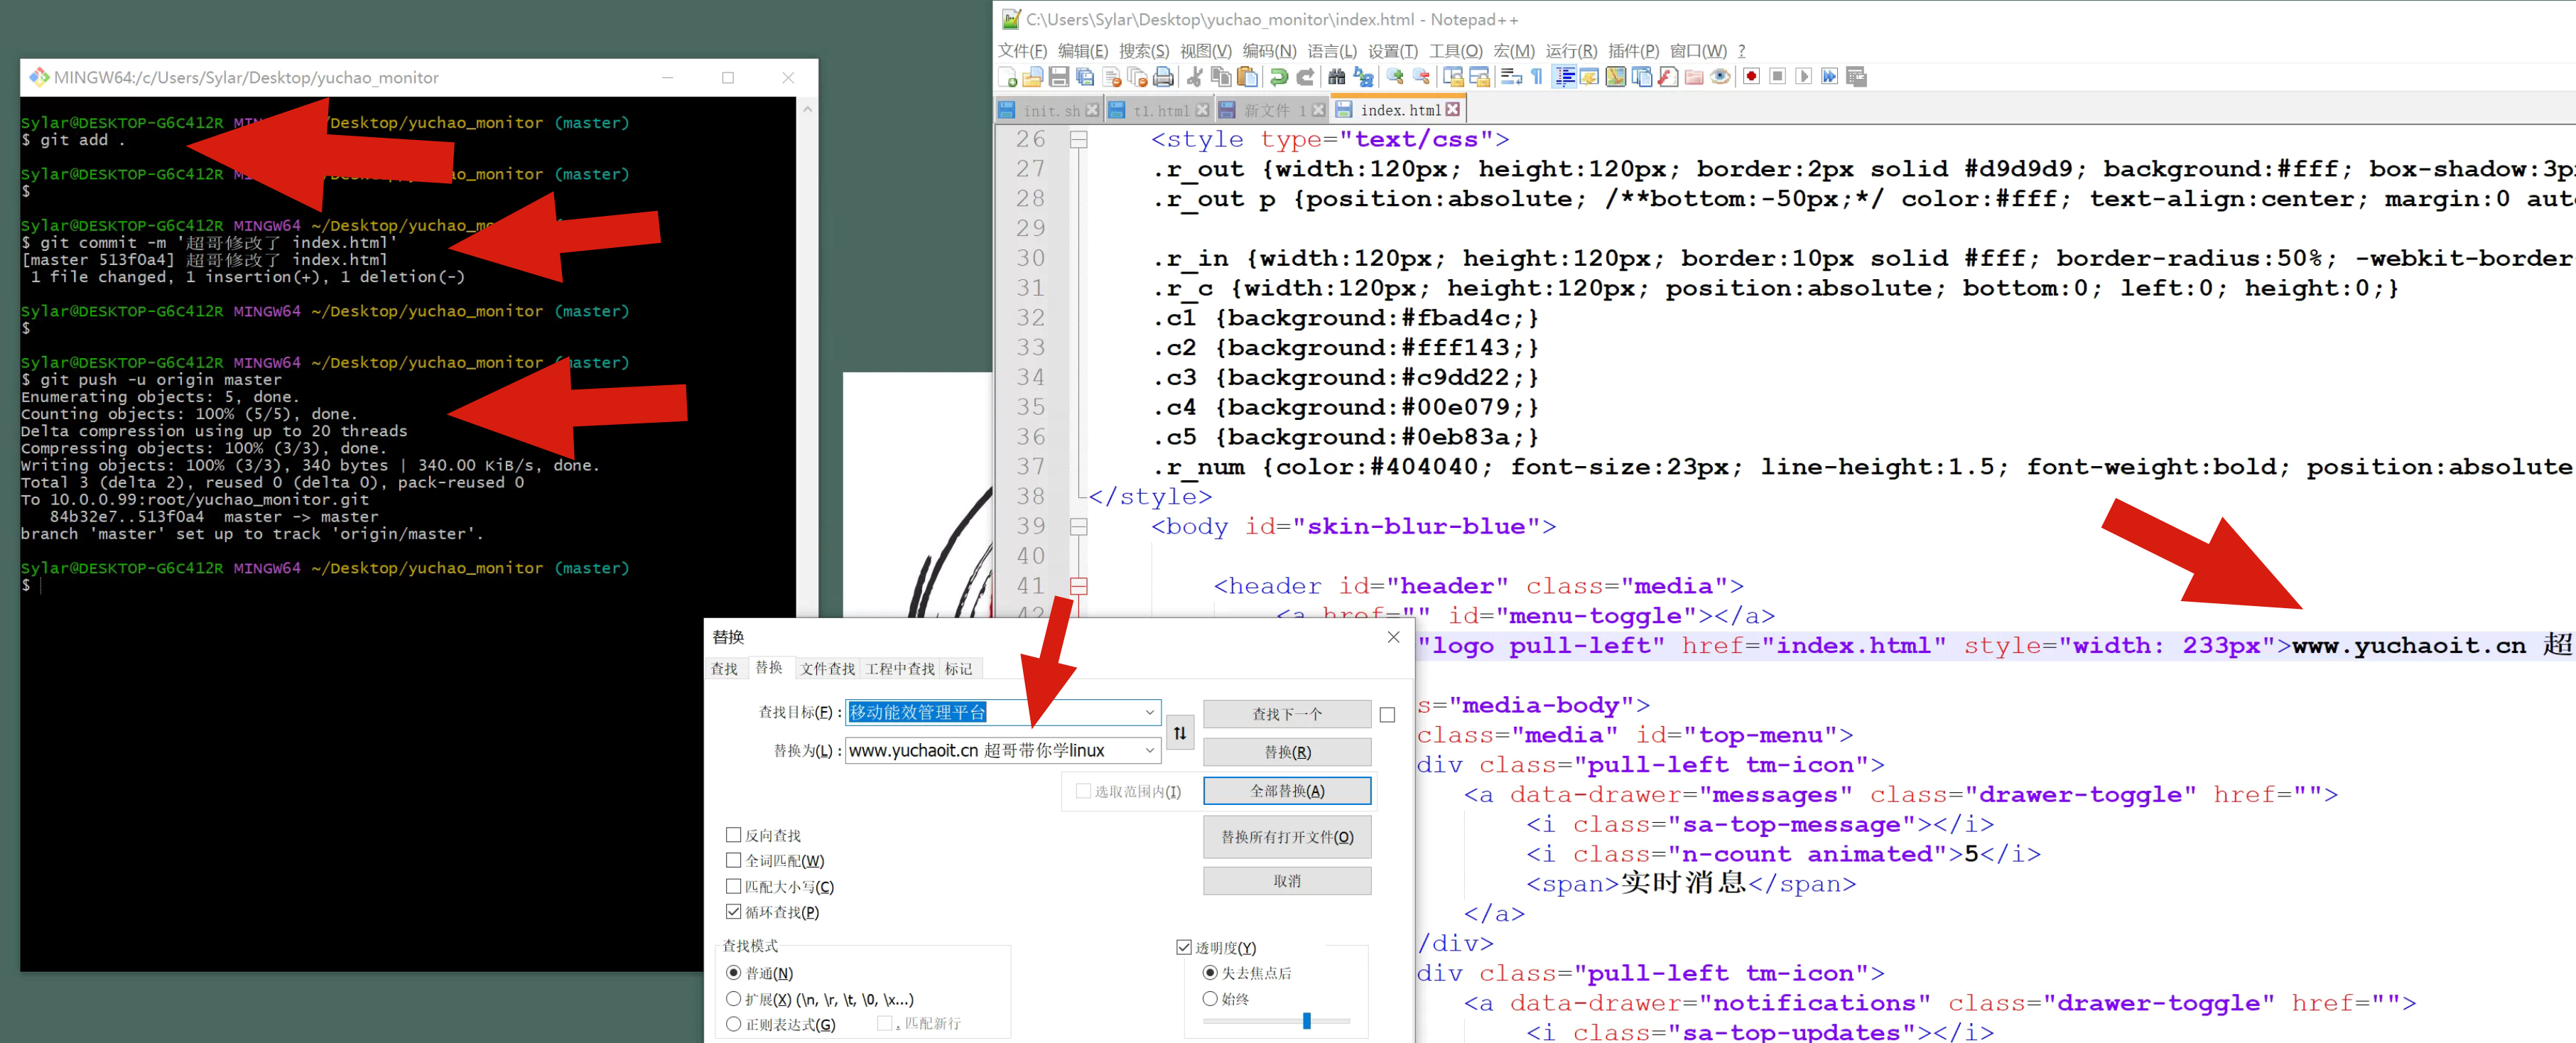The width and height of the screenshot is (2576, 1043).
Task: Adjust the transparency slider handle
Action: click(1306, 1021)
